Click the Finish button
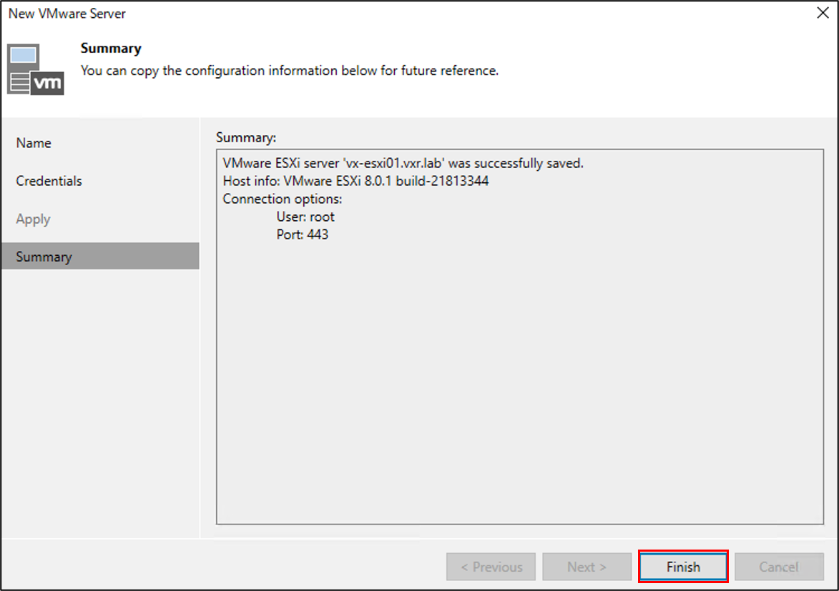 683,567
